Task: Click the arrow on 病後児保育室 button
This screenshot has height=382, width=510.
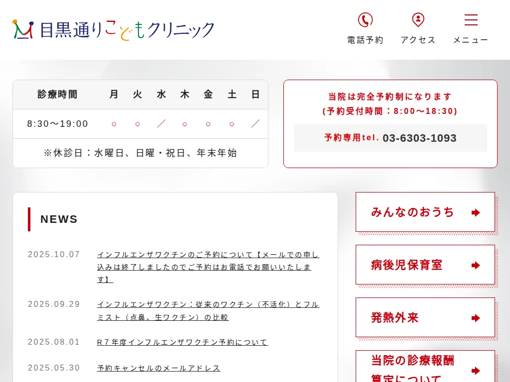Action: click(x=476, y=266)
